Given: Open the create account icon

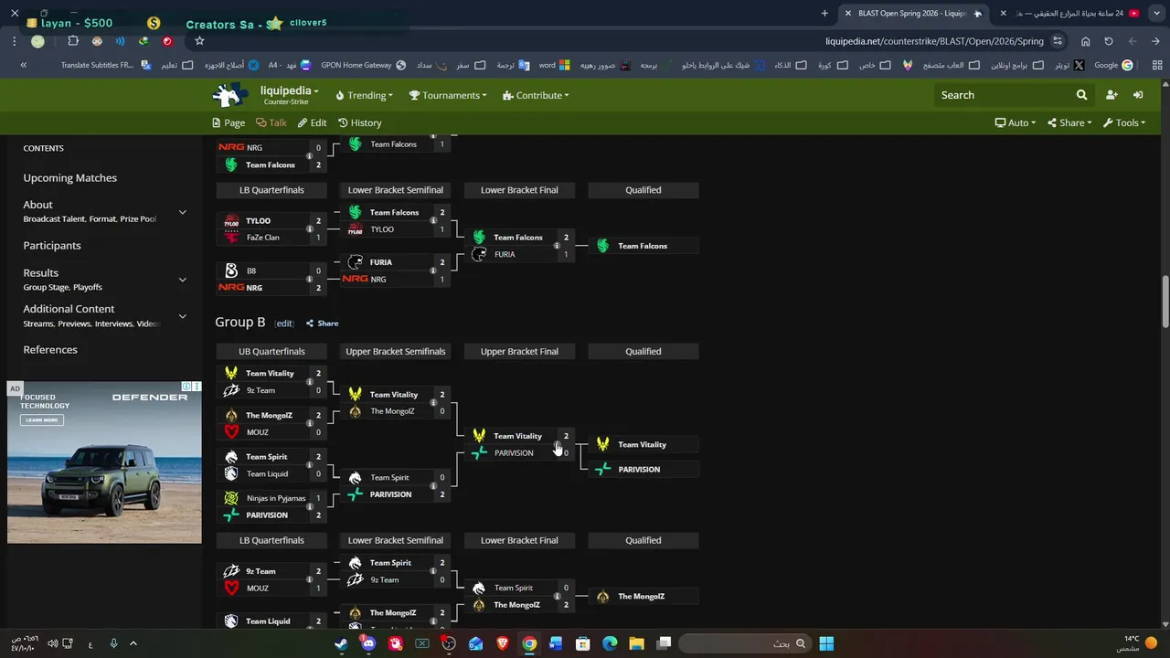Looking at the screenshot, I should click(x=1111, y=95).
